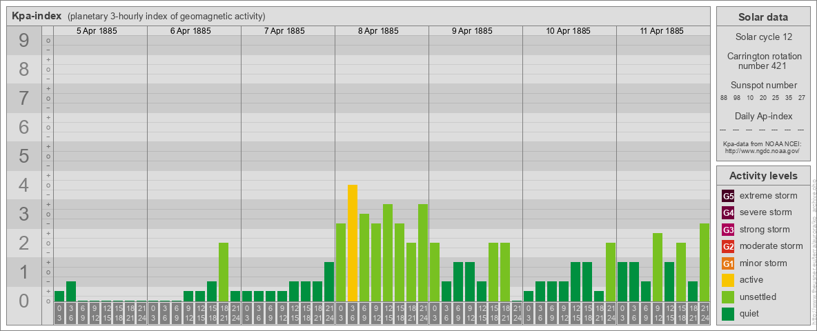The height and width of the screenshot is (331, 817).
Task: Click the number 9 on Kp scale
Action: (x=24, y=41)
